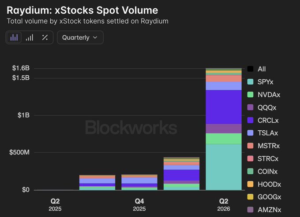The width and height of the screenshot is (300, 217).
Task: Toggle NVDAx series color swatch
Action: 250,95
